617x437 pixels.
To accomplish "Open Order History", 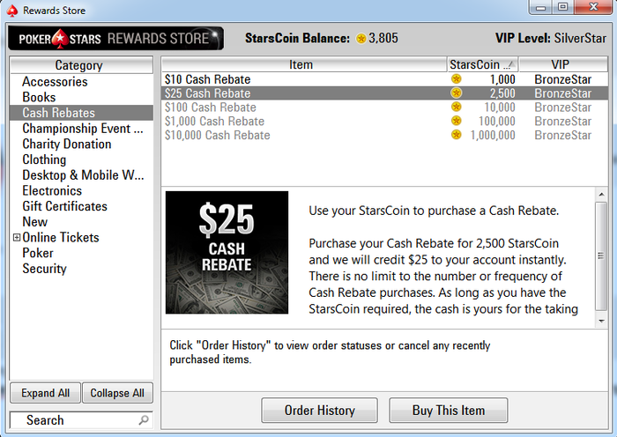I will coord(319,411).
